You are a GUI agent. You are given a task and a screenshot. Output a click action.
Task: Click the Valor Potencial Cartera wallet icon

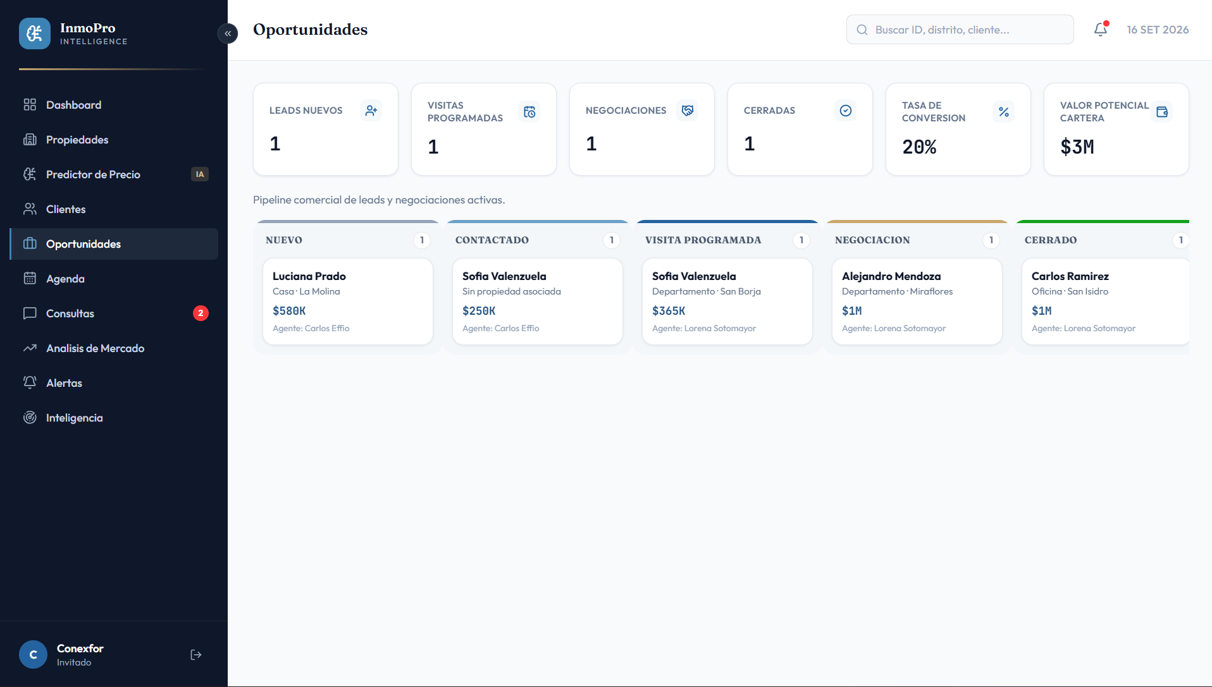click(x=1162, y=112)
